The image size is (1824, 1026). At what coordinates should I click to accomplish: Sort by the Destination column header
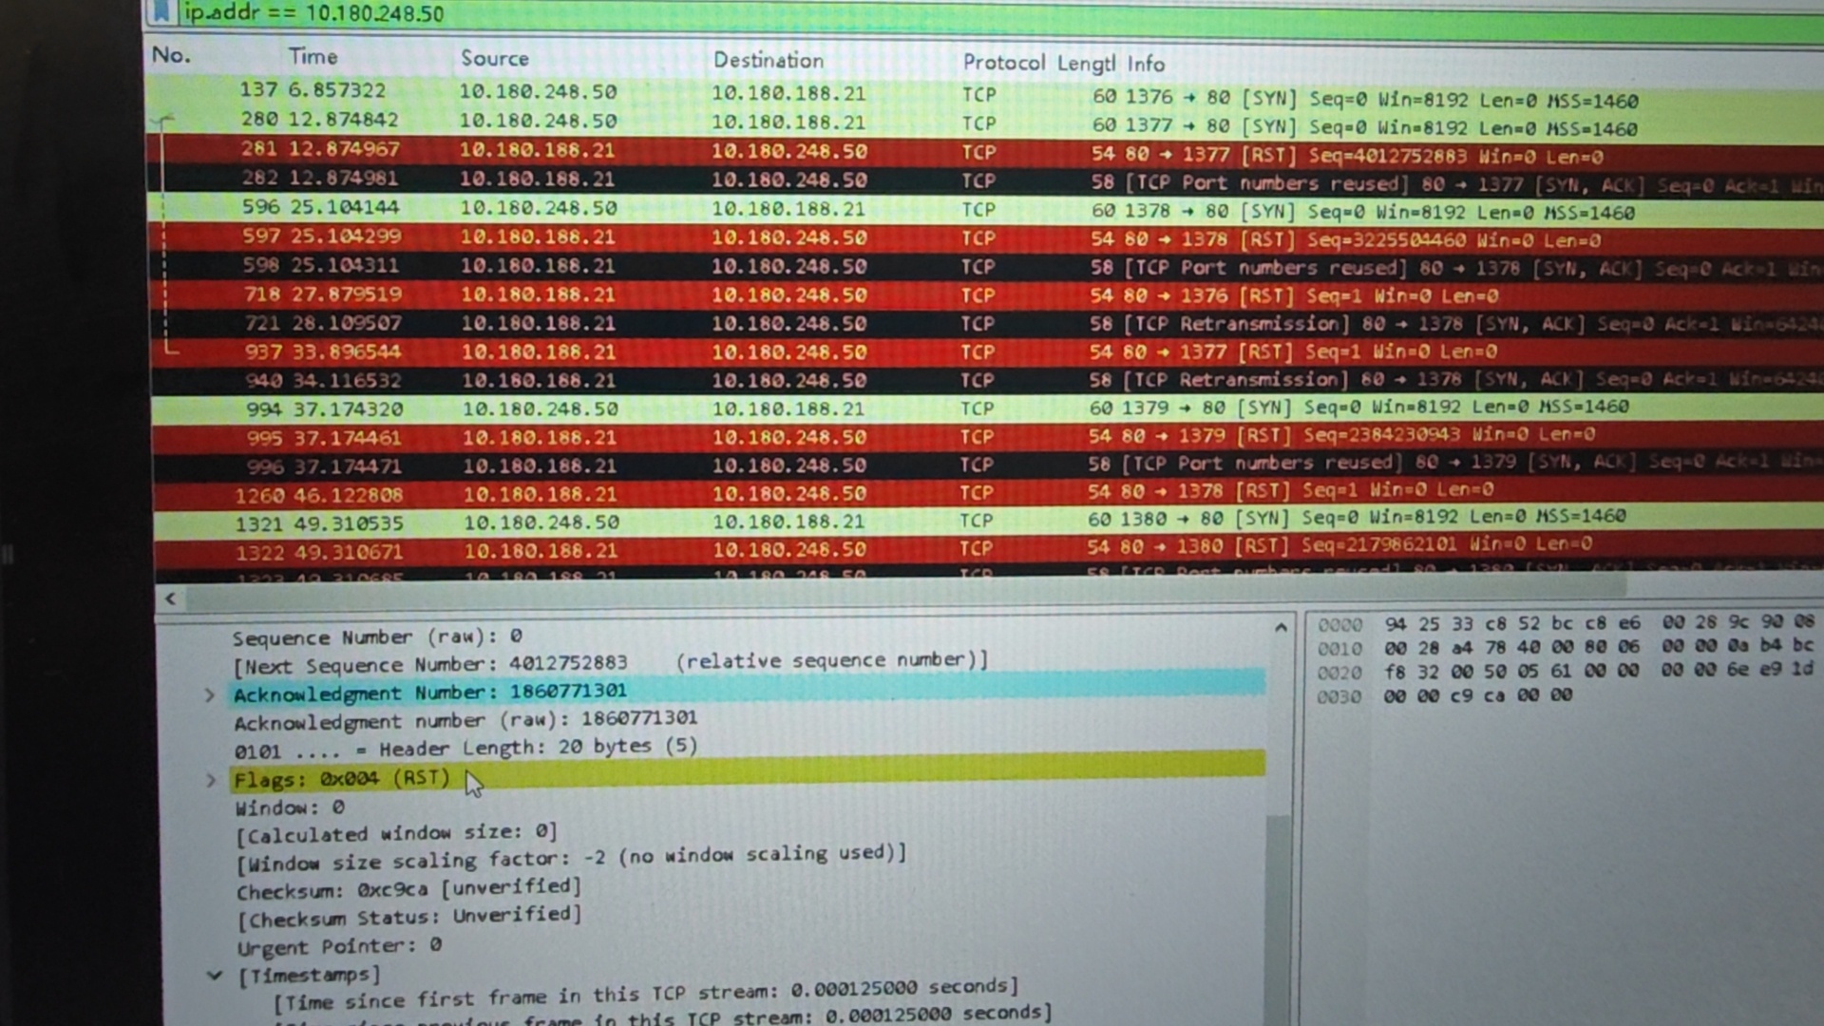769,61
